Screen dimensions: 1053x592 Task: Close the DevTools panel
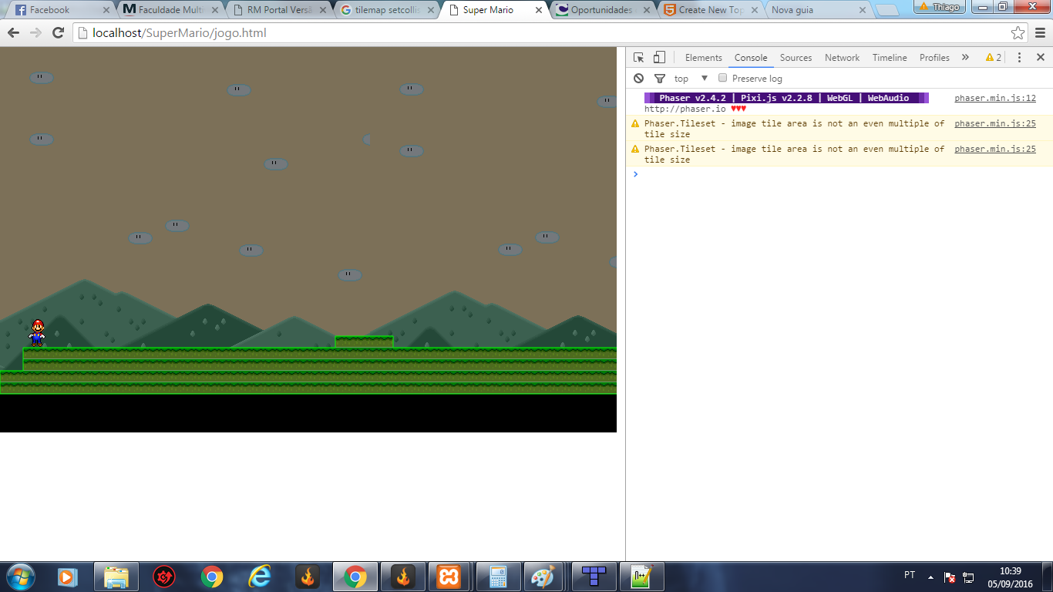[x=1040, y=58]
